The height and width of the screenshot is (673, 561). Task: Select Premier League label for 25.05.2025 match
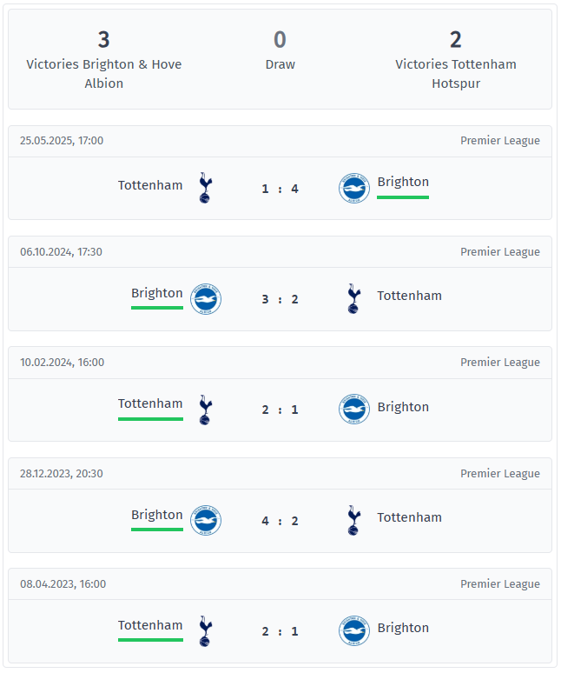coord(499,141)
